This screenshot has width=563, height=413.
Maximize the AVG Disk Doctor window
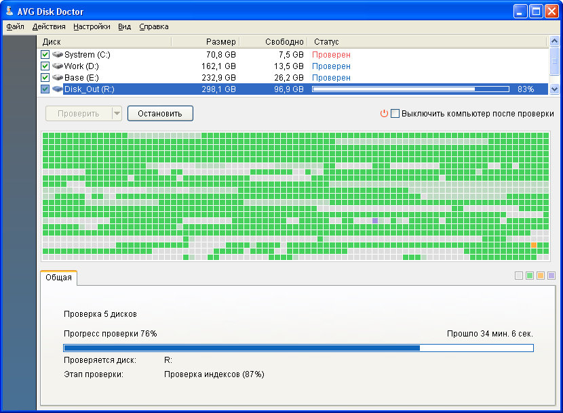click(x=536, y=12)
